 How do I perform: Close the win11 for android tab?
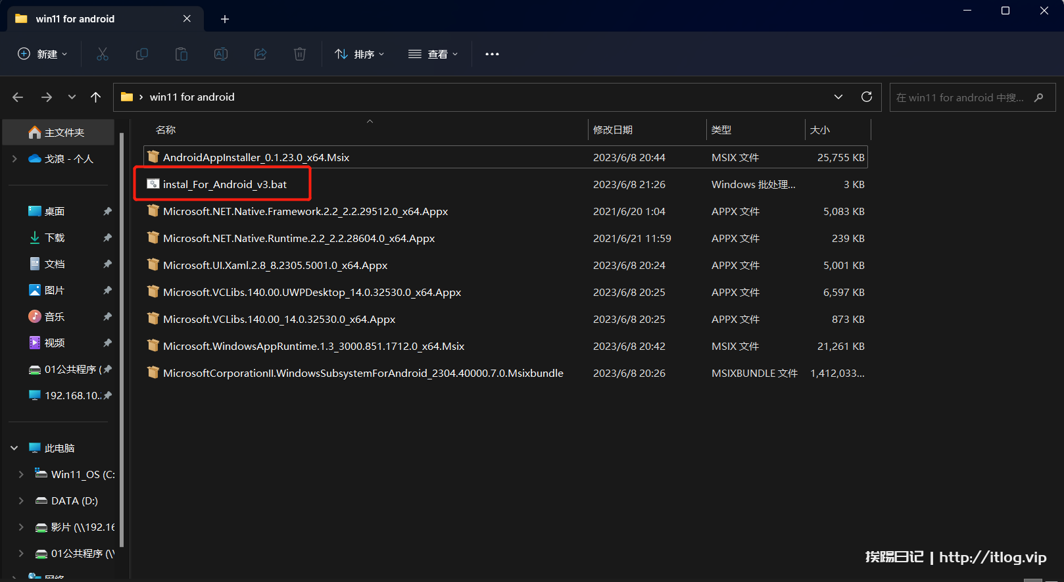[x=187, y=18]
